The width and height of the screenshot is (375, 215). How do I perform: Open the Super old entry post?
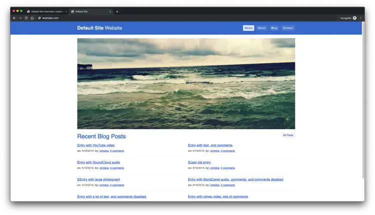(x=199, y=163)
